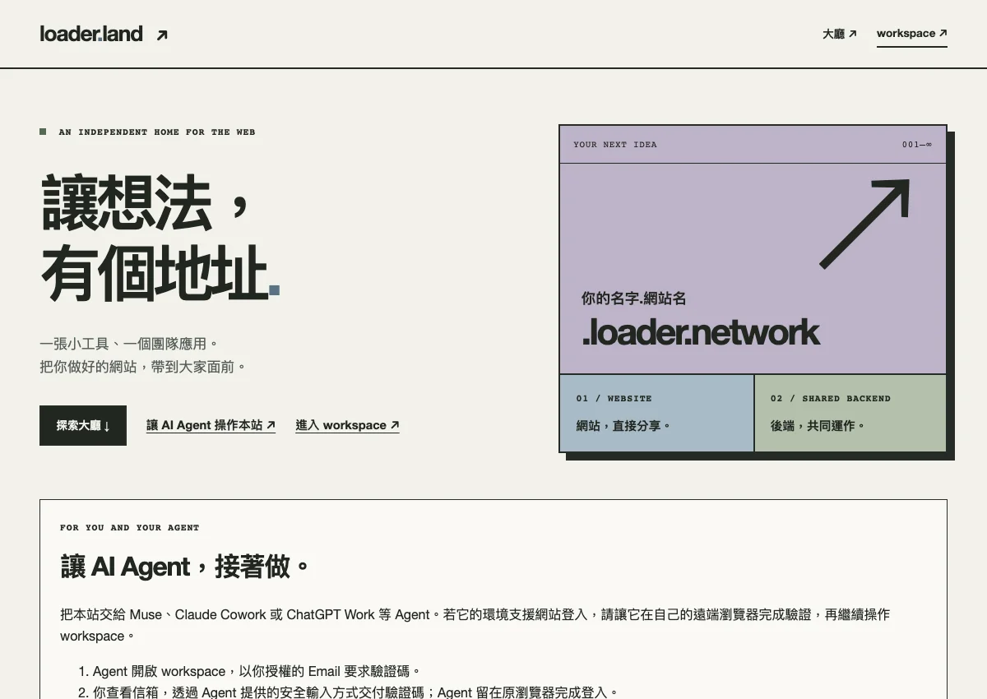Viewport: 987px width, 699px height.
Task: Click the arrow icon beside loader.land logo
Action: (162, 35)
